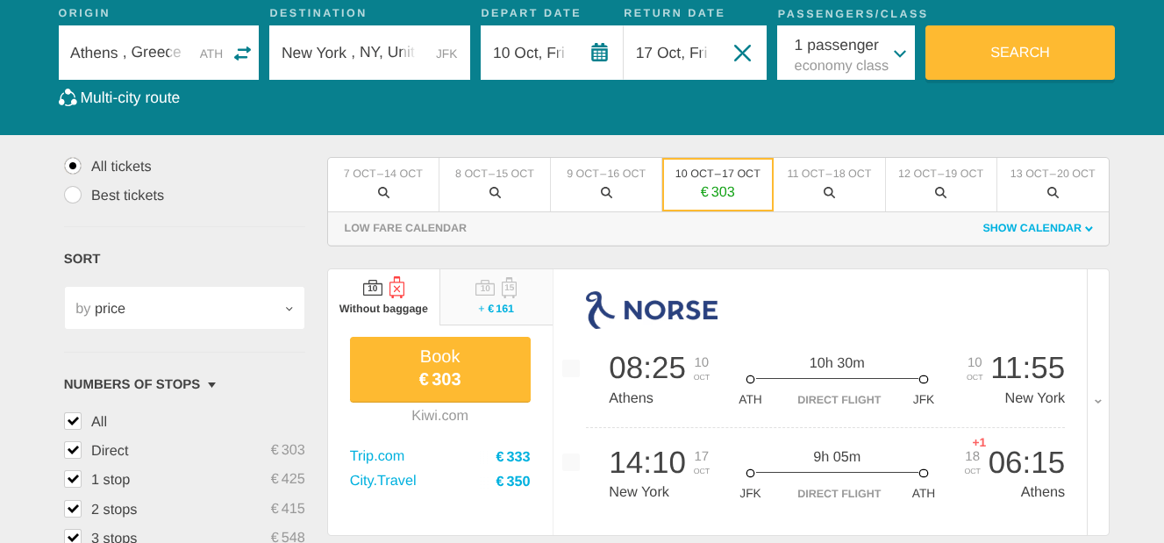The image size is (1164, 543).
Task: Select the Best tickets radio button
Action: [73, 195]
